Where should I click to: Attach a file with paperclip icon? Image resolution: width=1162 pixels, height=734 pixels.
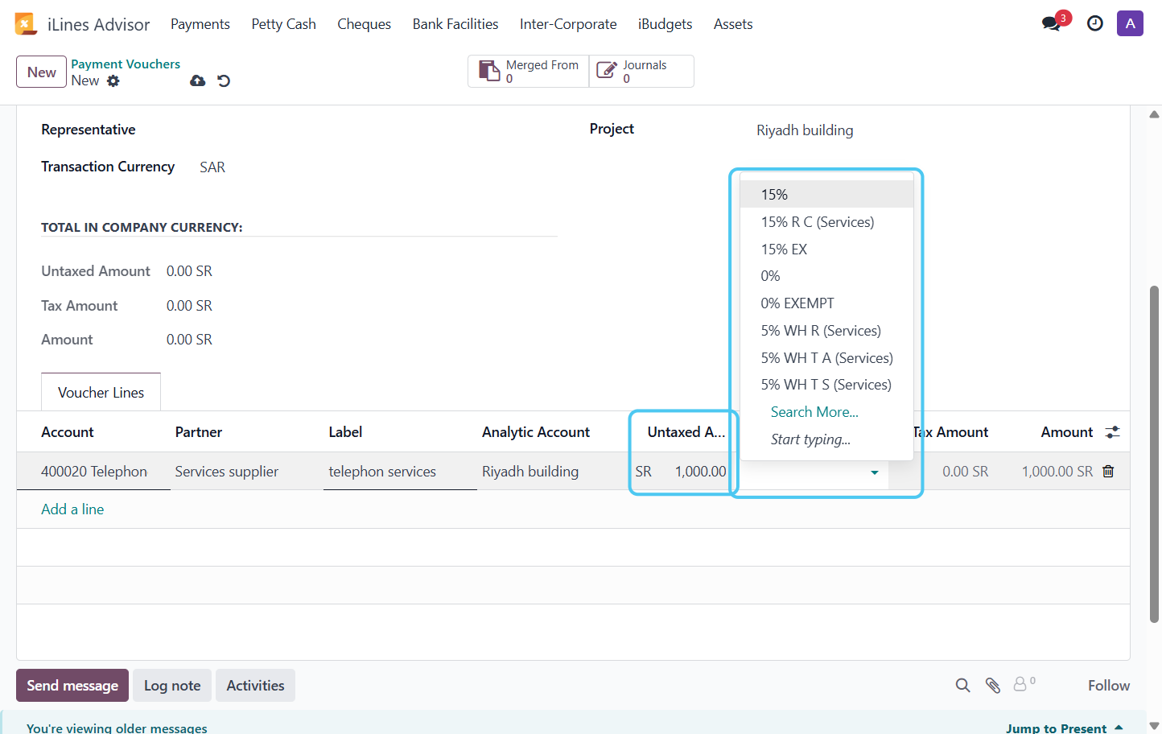(993, 686)
